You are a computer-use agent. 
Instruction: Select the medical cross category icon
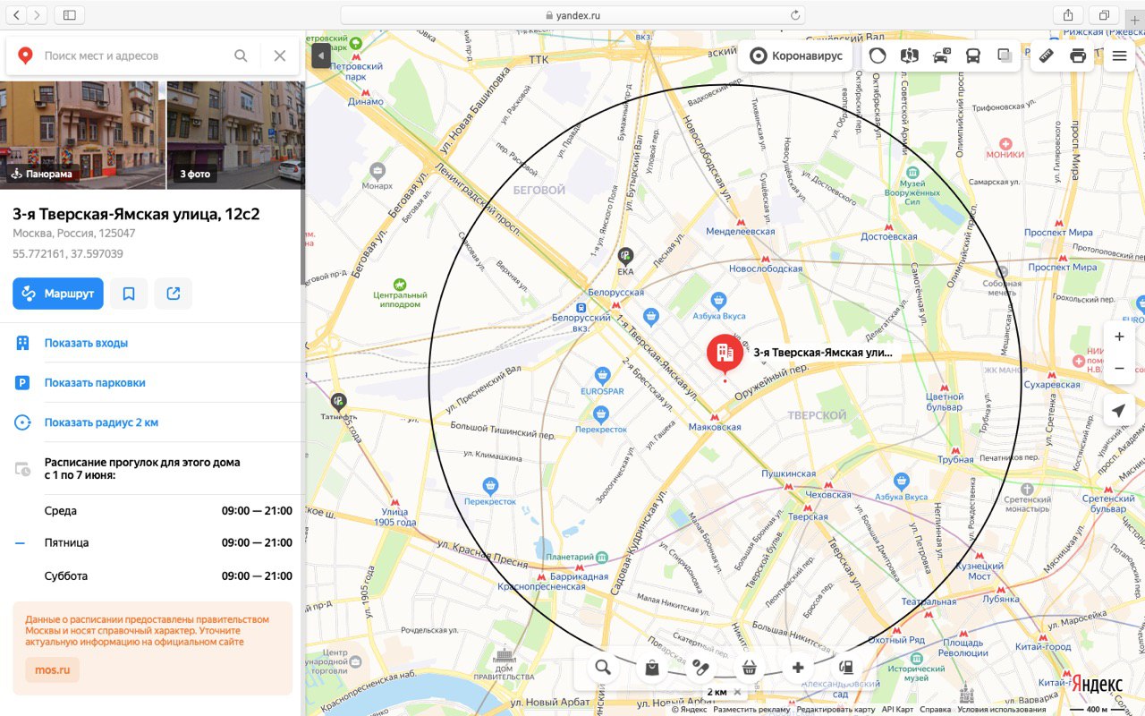(x=798, y=668)
